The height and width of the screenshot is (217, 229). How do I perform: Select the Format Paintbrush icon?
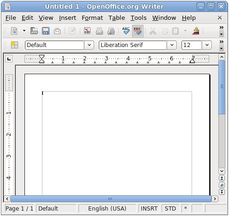click(196, 31)
